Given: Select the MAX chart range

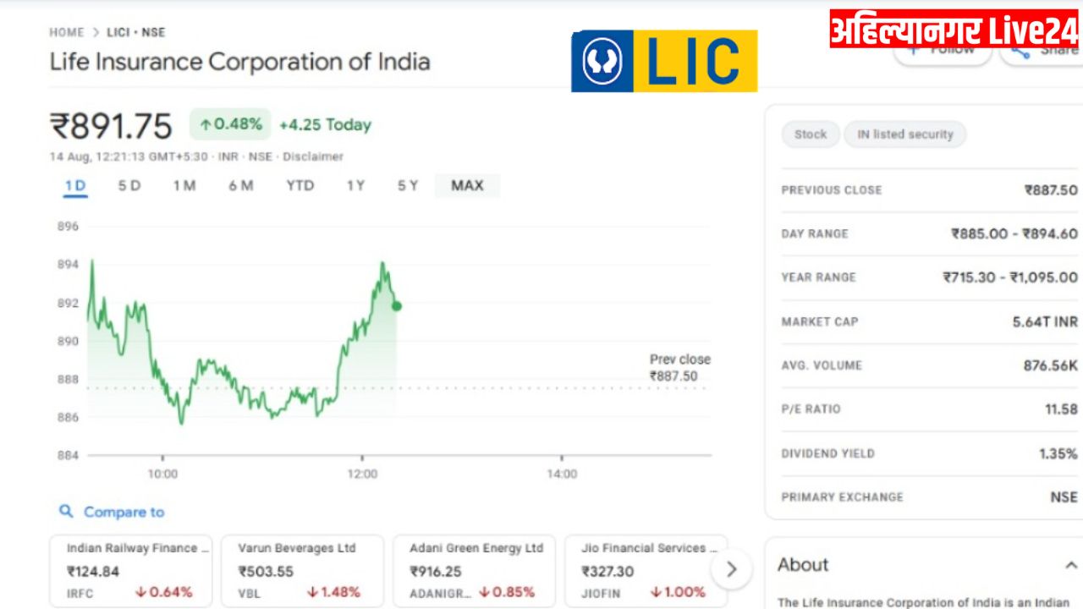Looking at the screenshot, I should 467,185.
